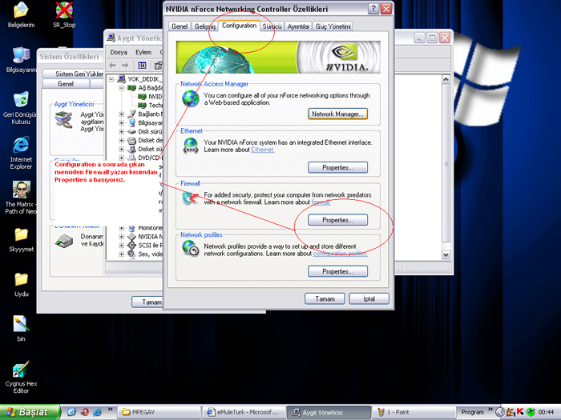The image size is (561, 420).
Task: Click the Network Manager... button
Action: point(337,114)
